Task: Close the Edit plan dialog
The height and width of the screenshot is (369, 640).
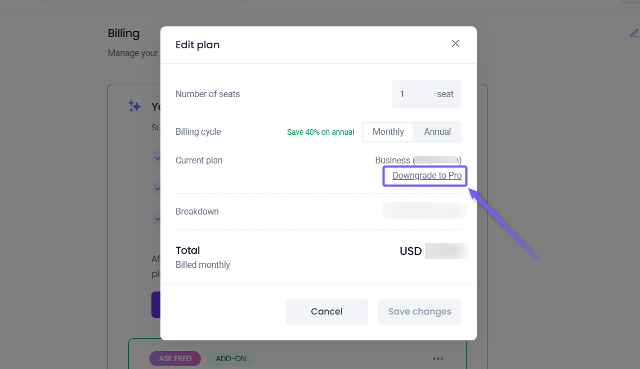Action: pyautogui.click(x=455, y=44)
